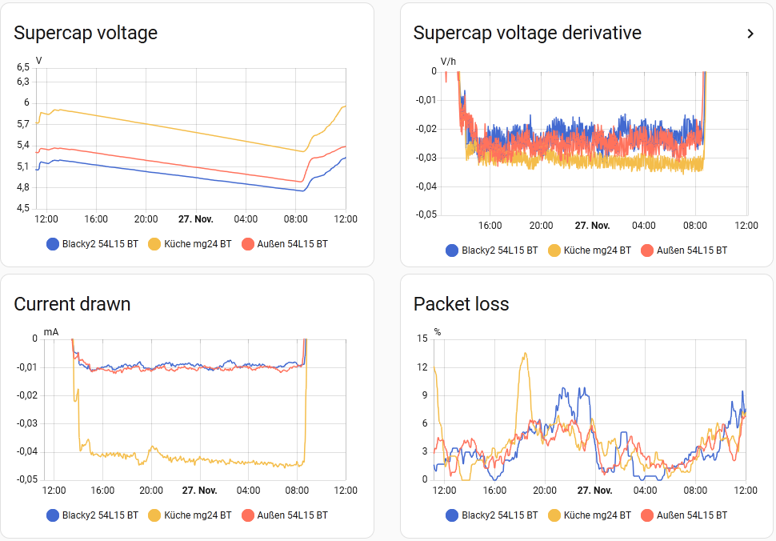Click red Außen dot in Packet loss legend
Screen dimensions: 776x541
646,515
